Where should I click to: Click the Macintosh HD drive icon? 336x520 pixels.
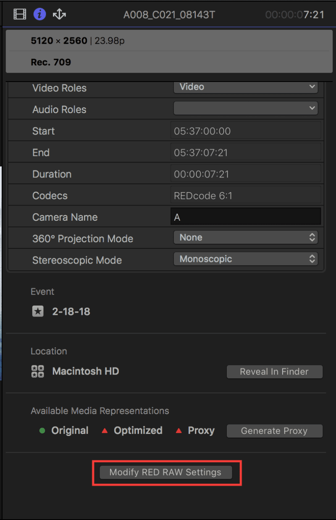click(37, 371)
